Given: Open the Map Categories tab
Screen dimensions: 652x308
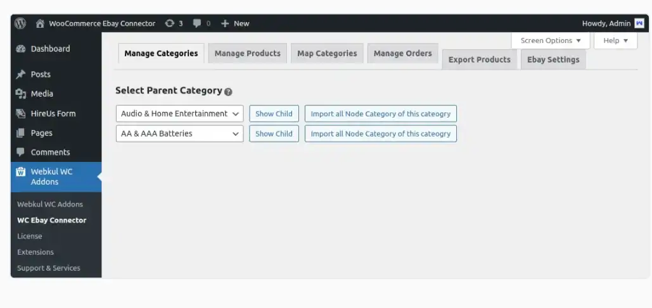Looking at the screenshot, I should (x=327, y=53).
